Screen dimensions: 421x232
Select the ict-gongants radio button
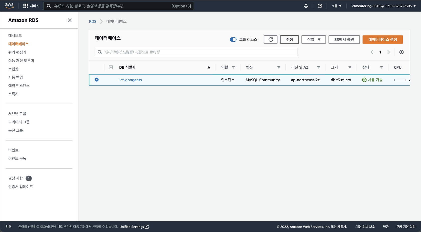(96, 80)
